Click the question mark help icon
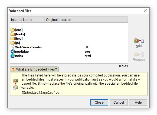Screen dimensions: 157x115 pyautogui.click(x=13, y=69)
